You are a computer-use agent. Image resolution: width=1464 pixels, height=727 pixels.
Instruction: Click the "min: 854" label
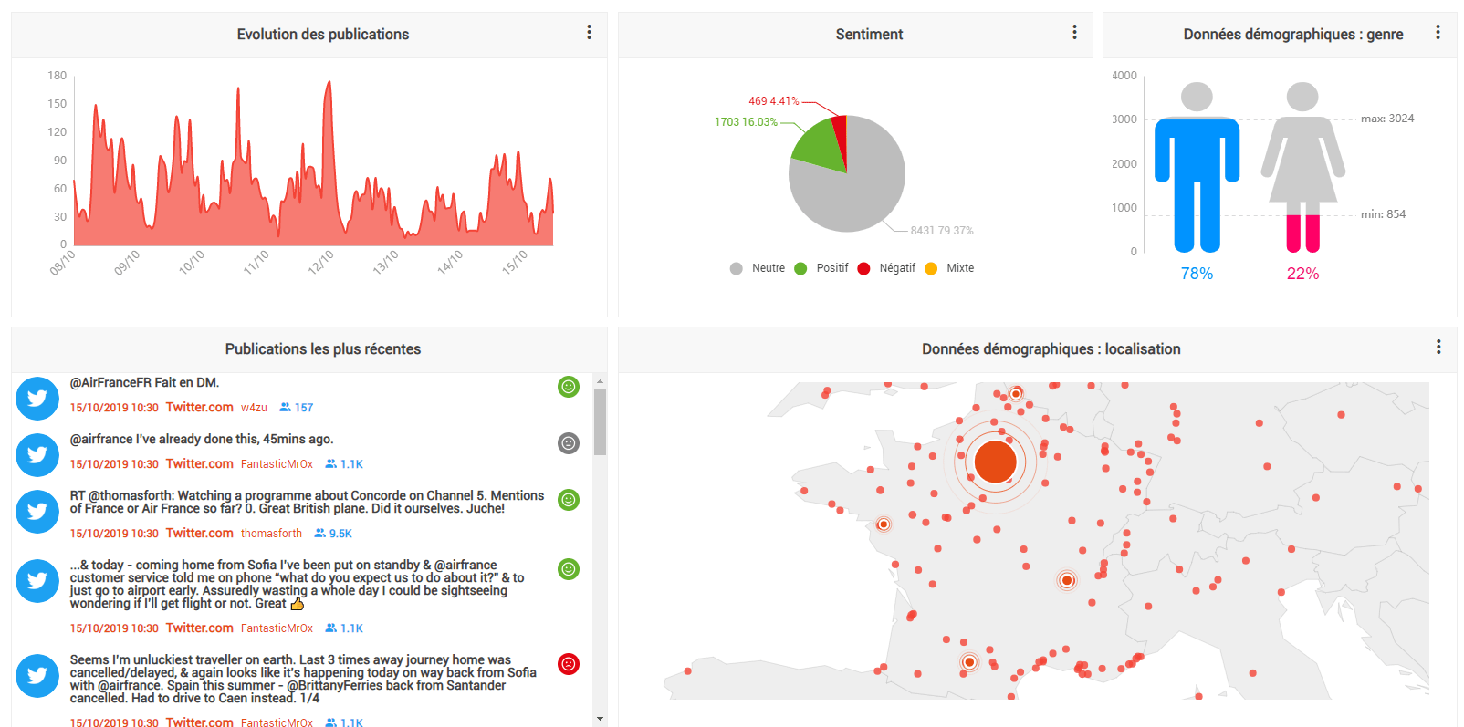(x=1383, y=214)
